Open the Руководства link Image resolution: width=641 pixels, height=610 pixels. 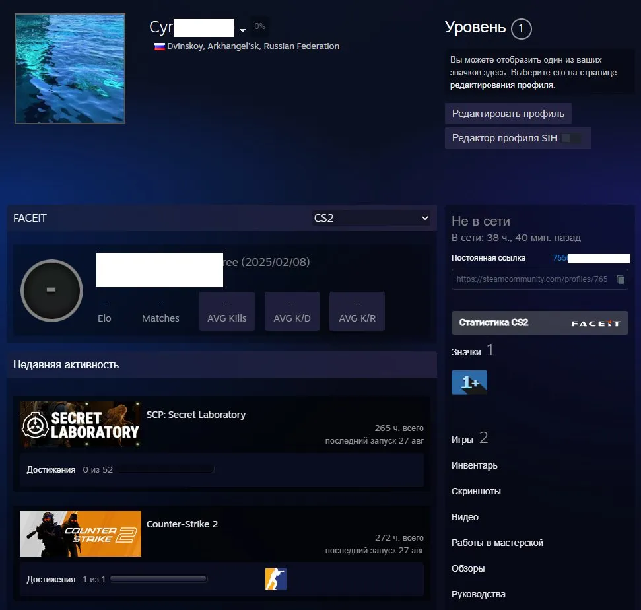[x=479, y=594]
